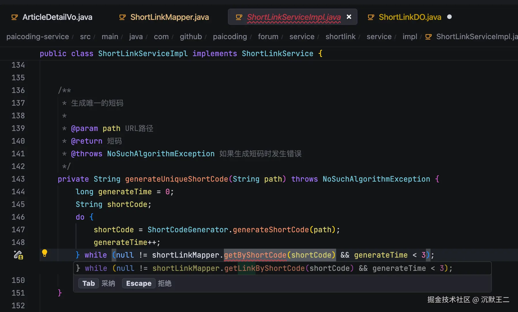Click the Java file icon on the ShortLinkServiceImpl.java tab
The image size is (518, 312).
[239, 17]
